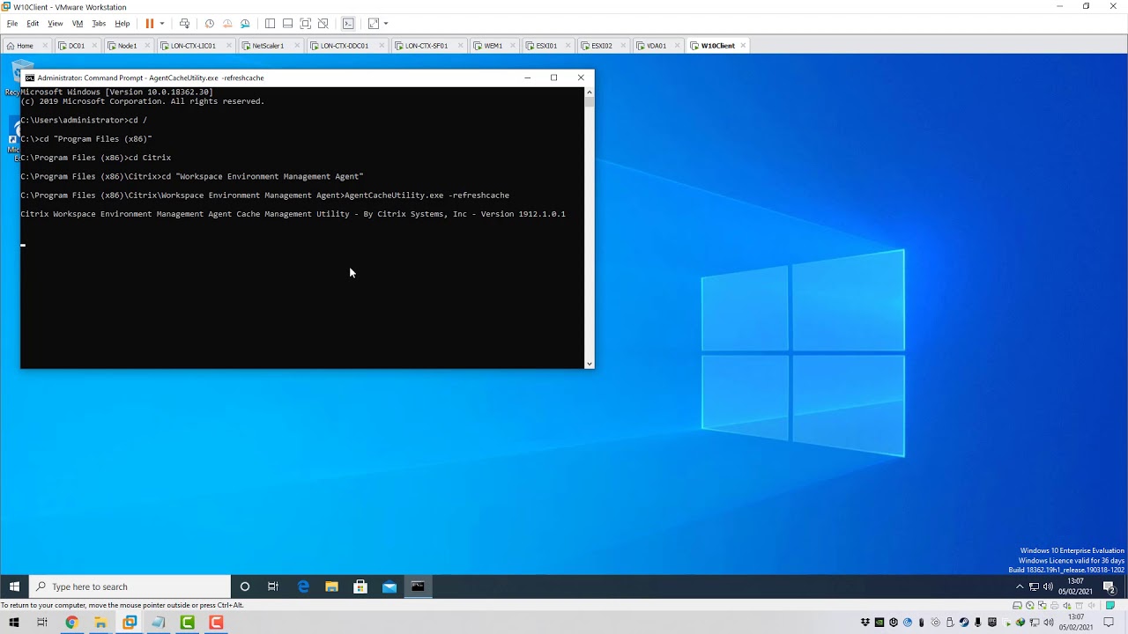Click the Command Prompt scrollbar down arrow

pos(589,364)
